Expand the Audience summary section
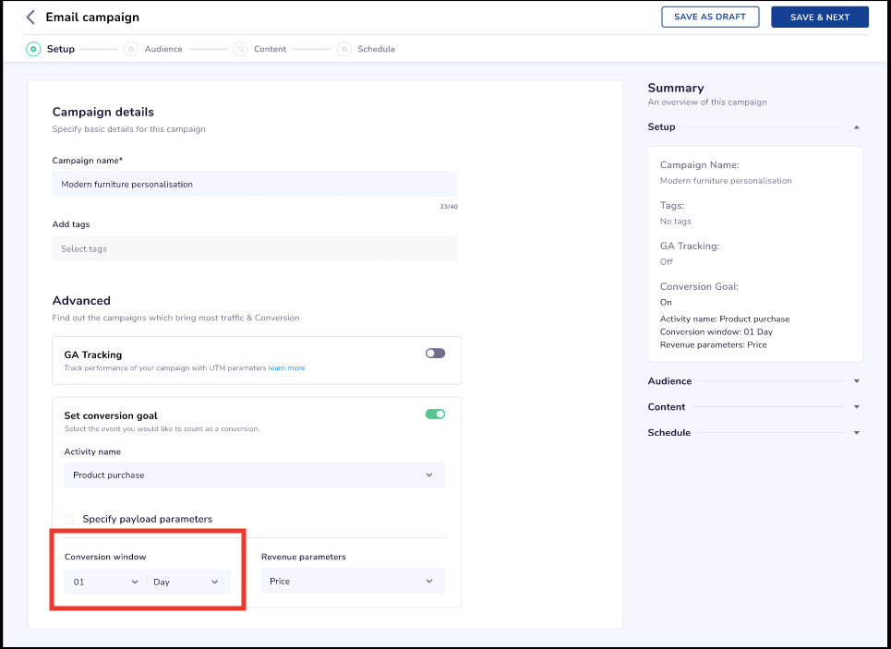 [856, 381]
